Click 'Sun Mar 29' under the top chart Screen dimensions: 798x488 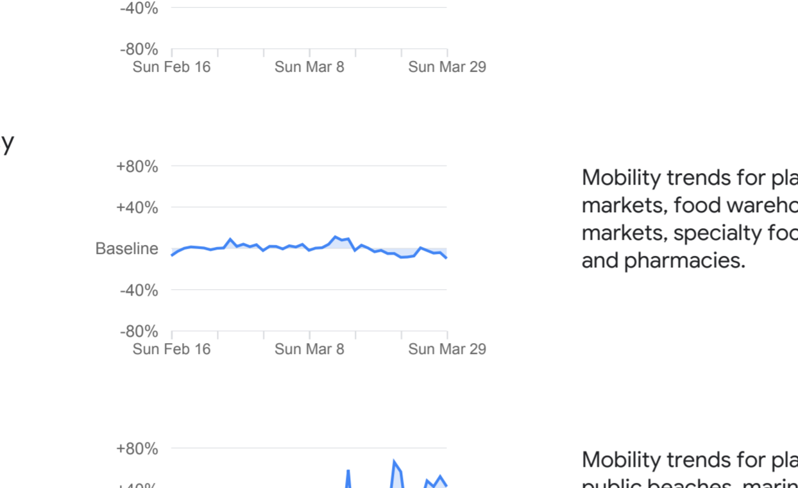pyautogui.click(x=447, y=67)
